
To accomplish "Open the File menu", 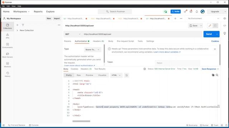I will [3, 6].
